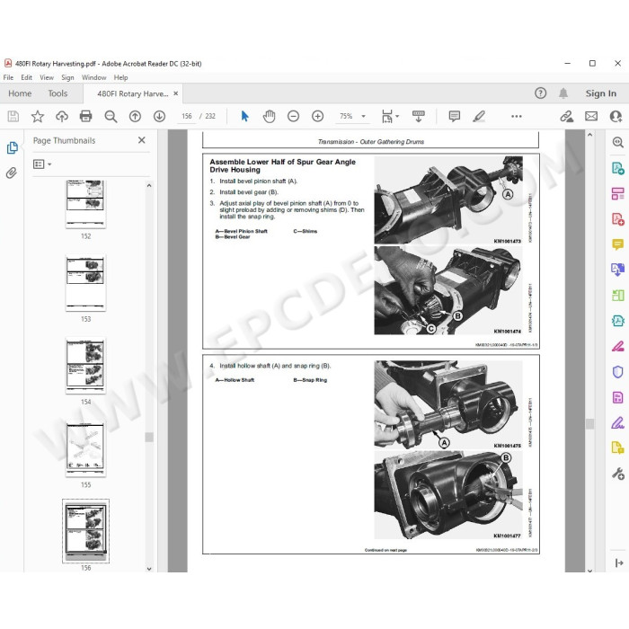The image size is (629, 629).
Task: Select page 156 thumbnail
Action: (x=86, y=531)
